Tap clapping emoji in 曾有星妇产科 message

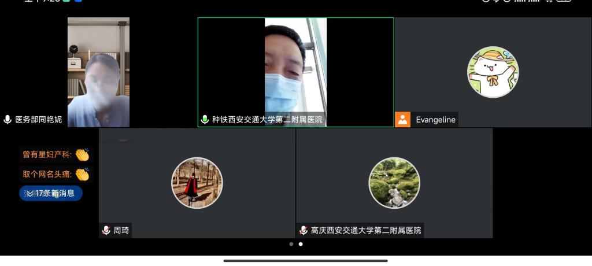(82, 154)
